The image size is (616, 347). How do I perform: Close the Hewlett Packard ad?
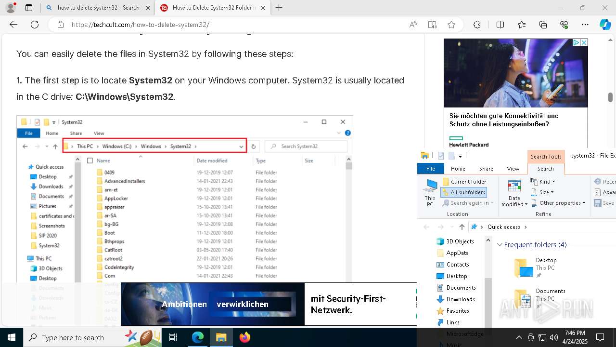(584, 43)
